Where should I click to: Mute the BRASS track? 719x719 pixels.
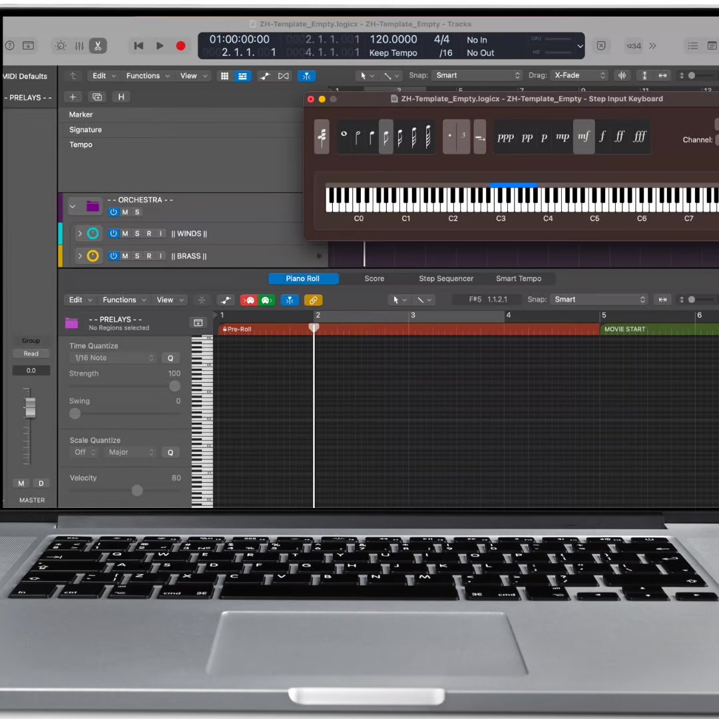pos(125,256)
